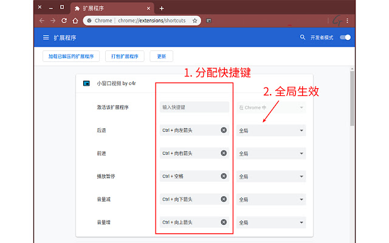Open the extensions hamburger menu

(46, 38)
